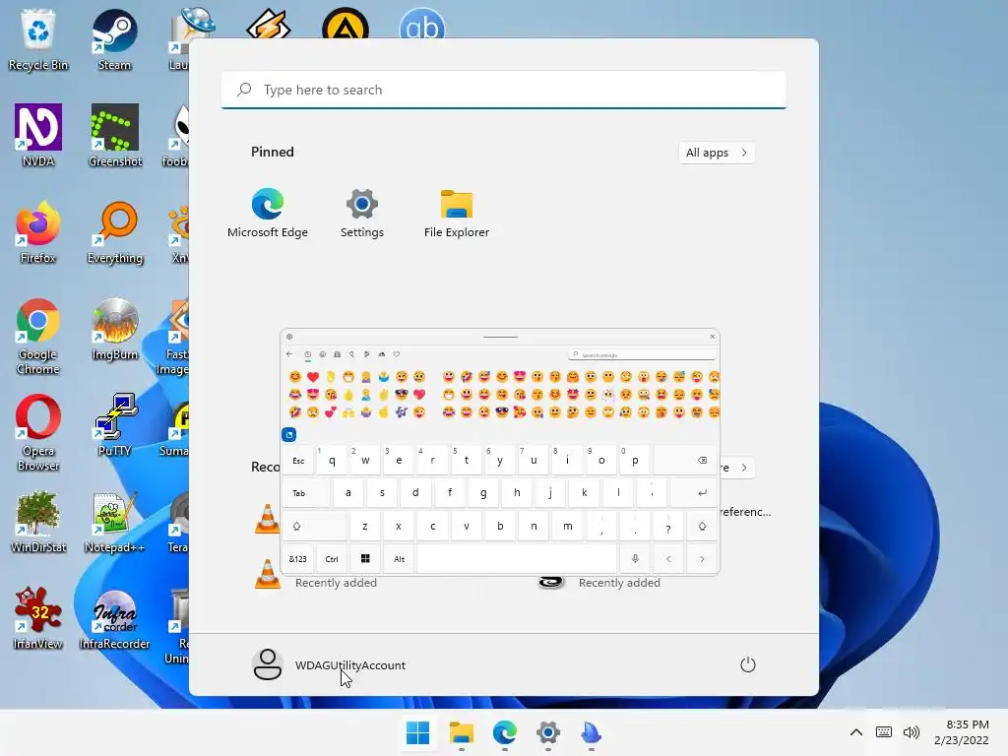
Task: Click the Search emojis field
Action: click(x=642, y=354)
